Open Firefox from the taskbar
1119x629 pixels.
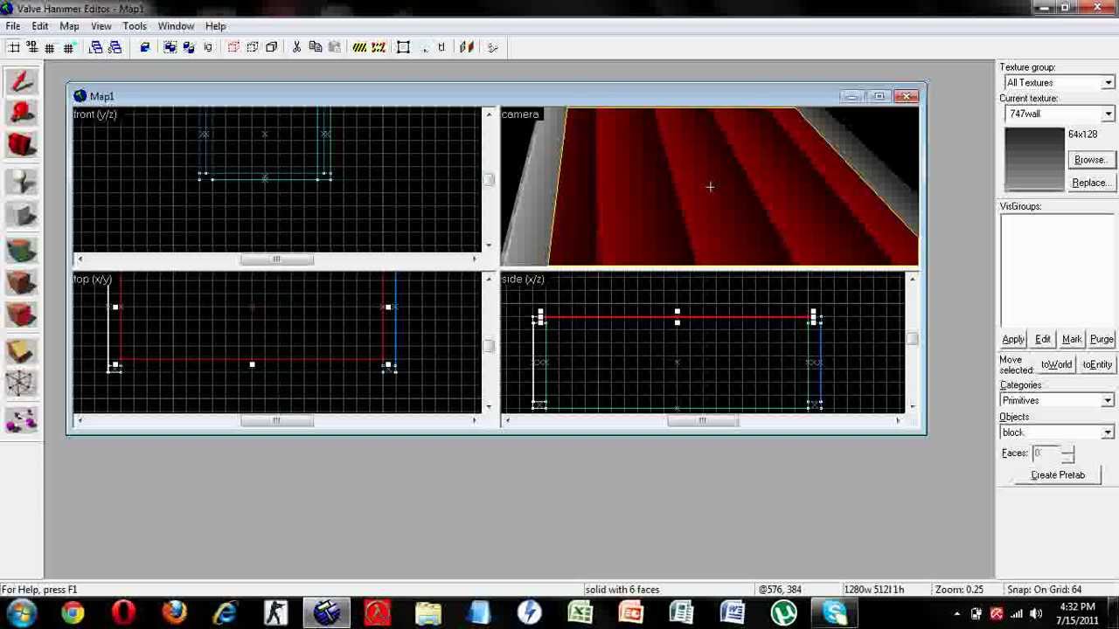175,613
